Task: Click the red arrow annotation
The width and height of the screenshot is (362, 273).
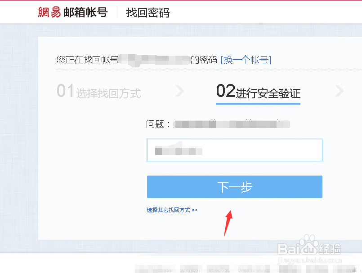Action: click(x=228, y=223)
